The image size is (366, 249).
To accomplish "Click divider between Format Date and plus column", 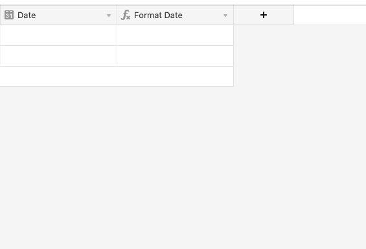I will pyautogui.click(x=234, y=15).
